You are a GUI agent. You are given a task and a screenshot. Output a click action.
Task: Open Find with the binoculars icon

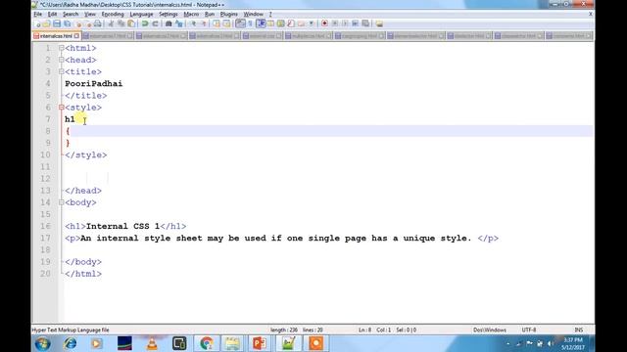[x=169, y=23]
